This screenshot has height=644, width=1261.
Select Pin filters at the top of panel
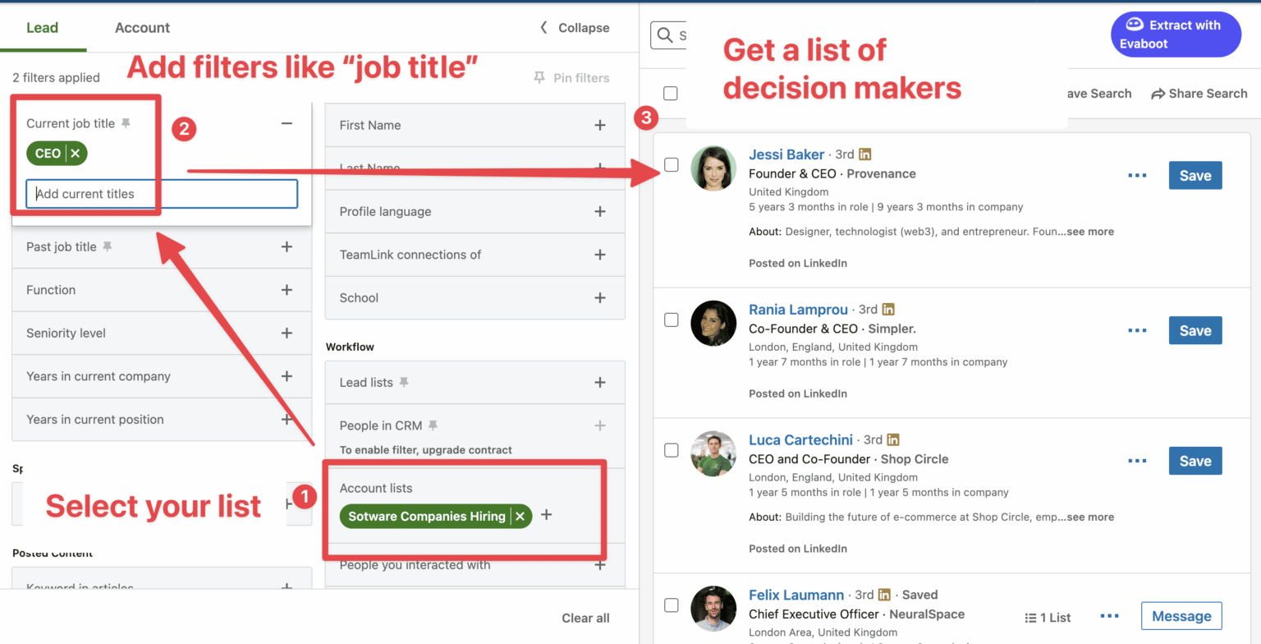[x=572, y=77]
